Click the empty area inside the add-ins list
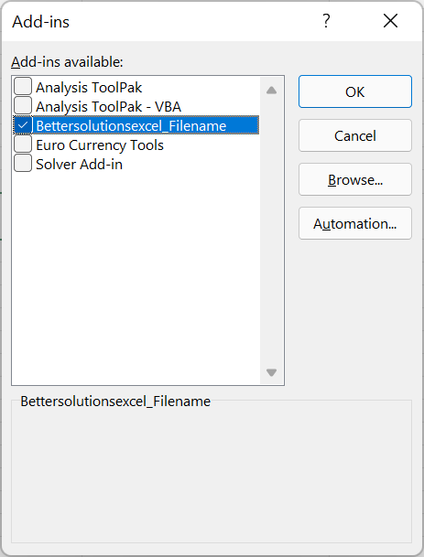This screenshot has height=557, width=424. (136, 277)
